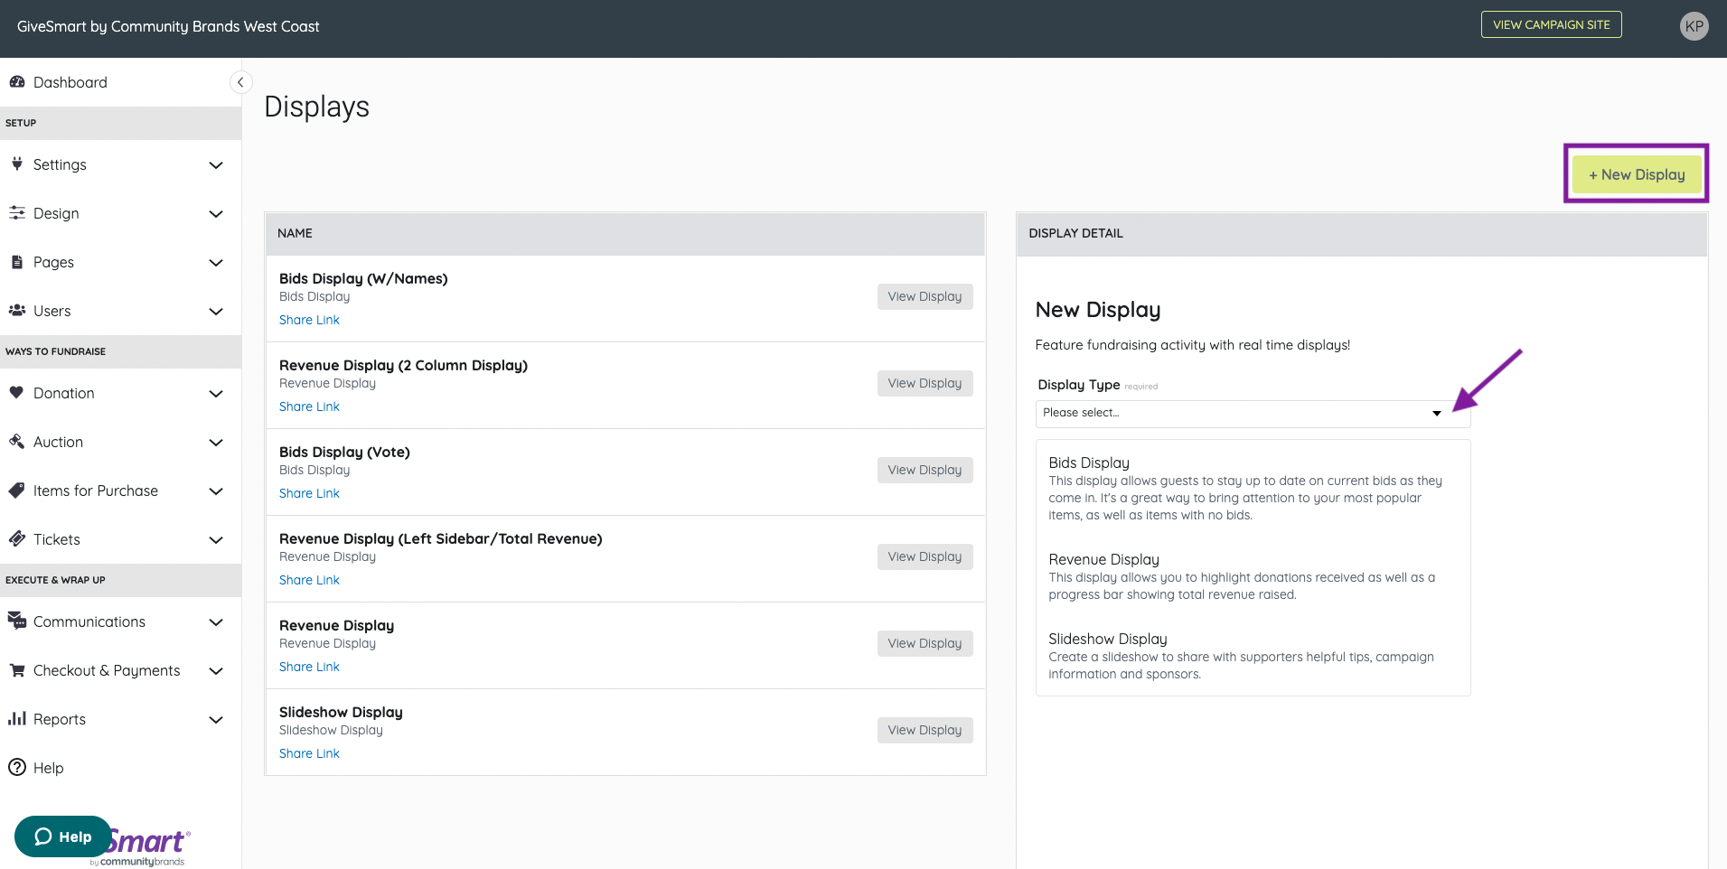The image size is (1727, 869).
Task: Expand the Communications chevron
Action: tap(216, 622)
